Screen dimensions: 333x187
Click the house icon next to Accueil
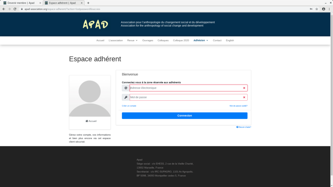click(87, 121)
